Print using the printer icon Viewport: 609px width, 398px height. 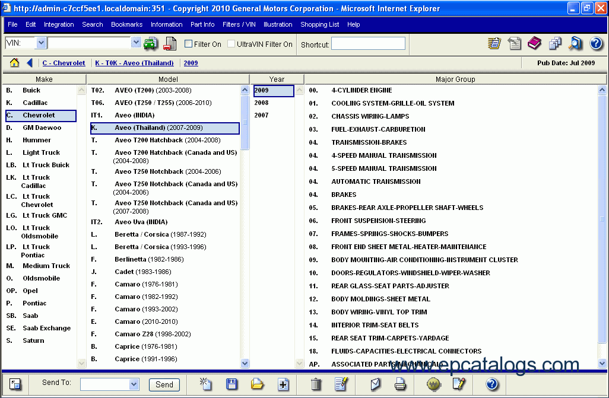tap(400, 384)
